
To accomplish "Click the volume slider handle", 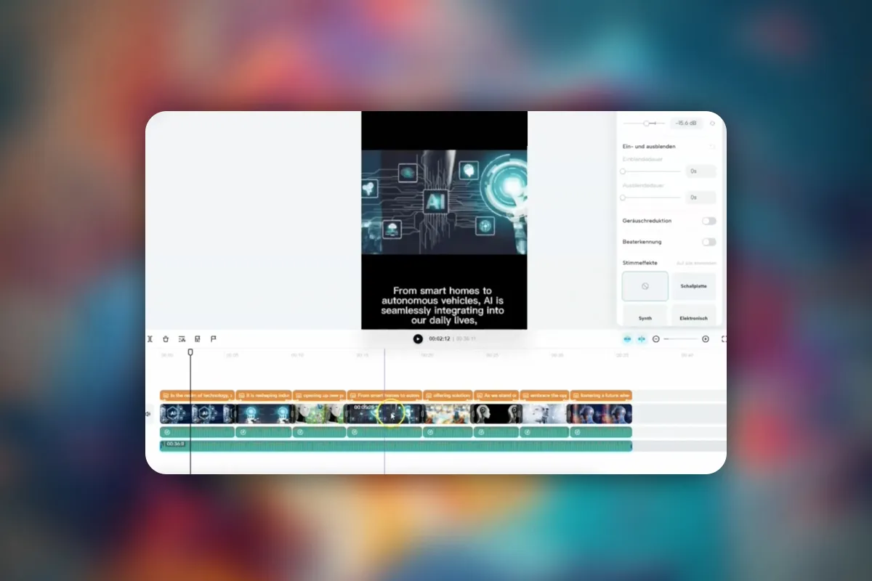I will tap(646, 123).
